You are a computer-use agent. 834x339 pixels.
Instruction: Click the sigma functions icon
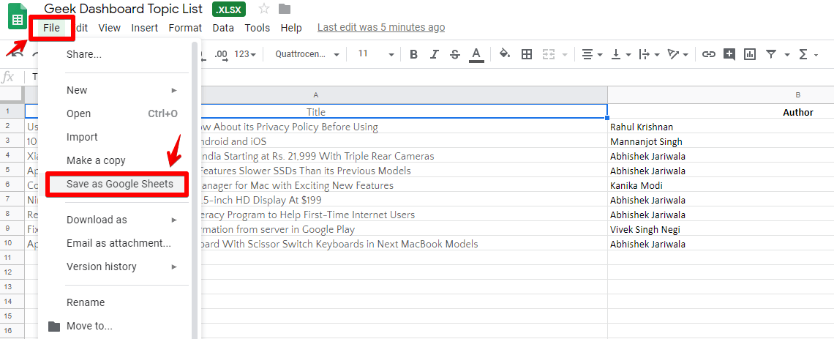(803, 54)
